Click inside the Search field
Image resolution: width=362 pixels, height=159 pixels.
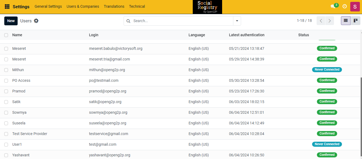pyautogui.click(x=182, y=21)
